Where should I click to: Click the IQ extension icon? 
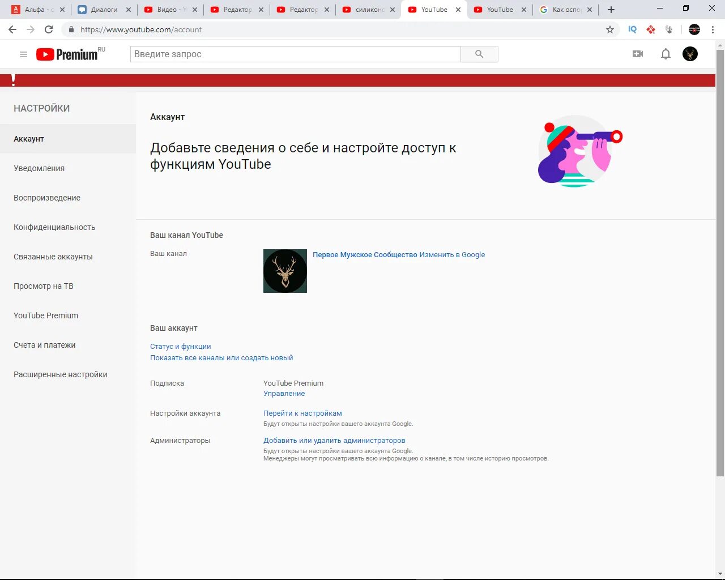(633, 29)
